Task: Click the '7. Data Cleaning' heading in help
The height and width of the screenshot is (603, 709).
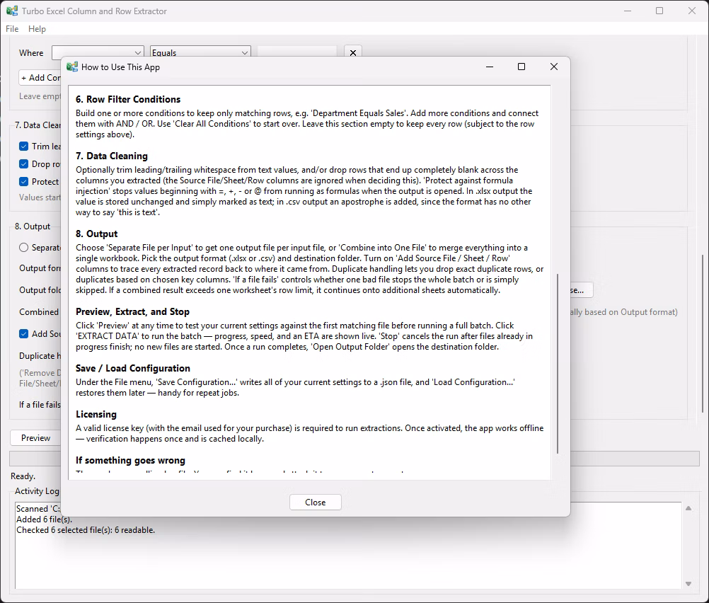Action: 112,156
